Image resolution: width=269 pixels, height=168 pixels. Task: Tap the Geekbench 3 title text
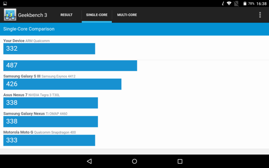click(32, 15)
